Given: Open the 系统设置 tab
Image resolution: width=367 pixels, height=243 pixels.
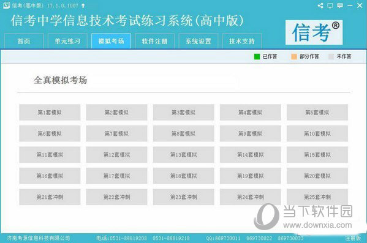Looking at the screenshot, I should tap(199, 41).
